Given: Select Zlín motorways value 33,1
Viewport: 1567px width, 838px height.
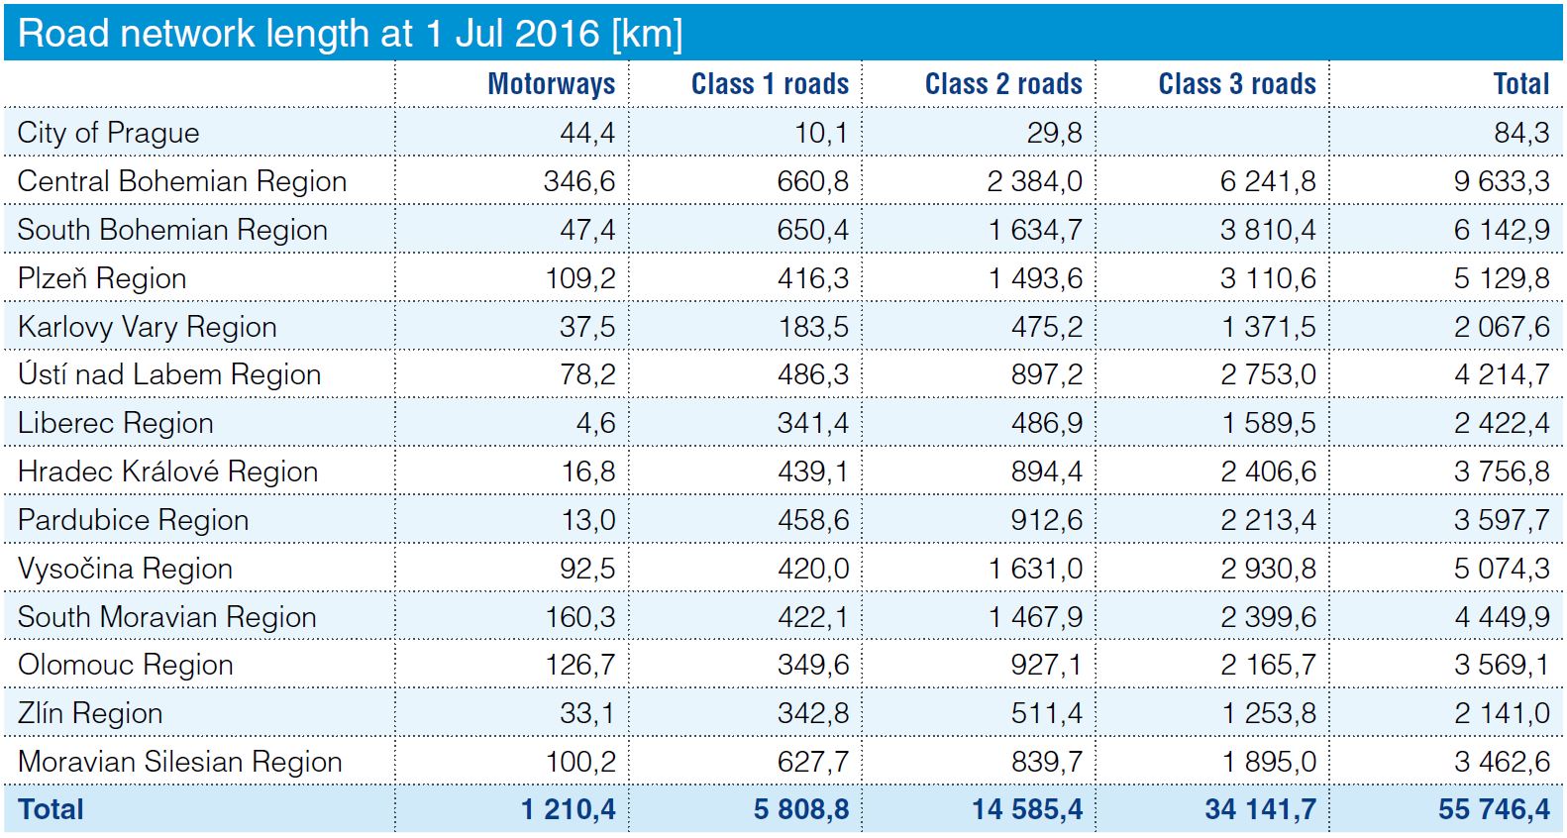Looking at the screenshot, I should pos(587,713).
